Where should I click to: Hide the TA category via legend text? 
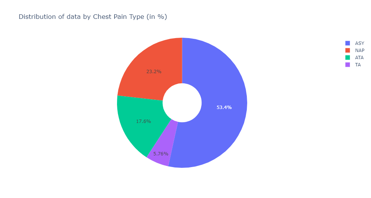[358, 64]
